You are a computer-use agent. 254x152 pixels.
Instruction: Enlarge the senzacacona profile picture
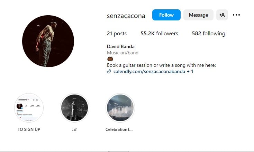click(48, 41)
